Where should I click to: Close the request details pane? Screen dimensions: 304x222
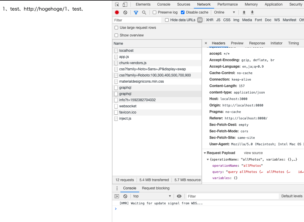(206, 43)
